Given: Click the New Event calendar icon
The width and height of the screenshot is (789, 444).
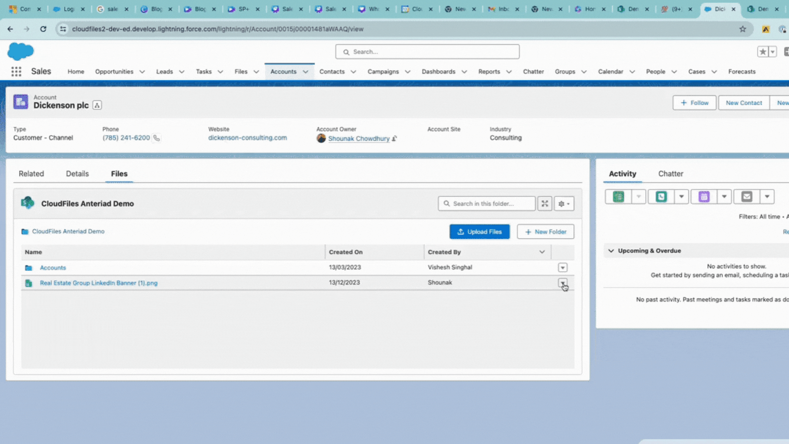Looking at the screenshot, I should (704, 197).
